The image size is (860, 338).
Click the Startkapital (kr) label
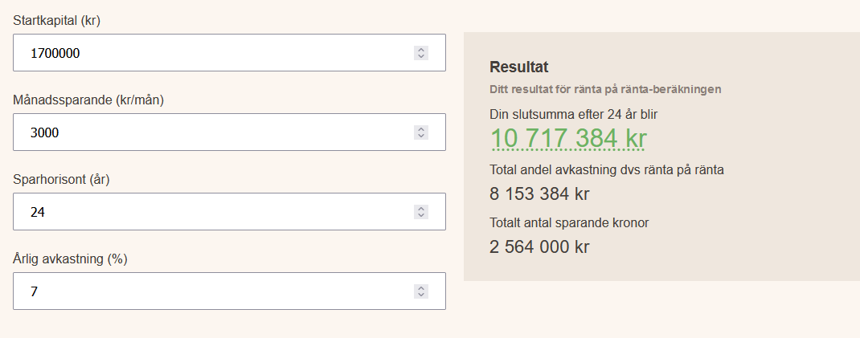click(x=56, y=20)
